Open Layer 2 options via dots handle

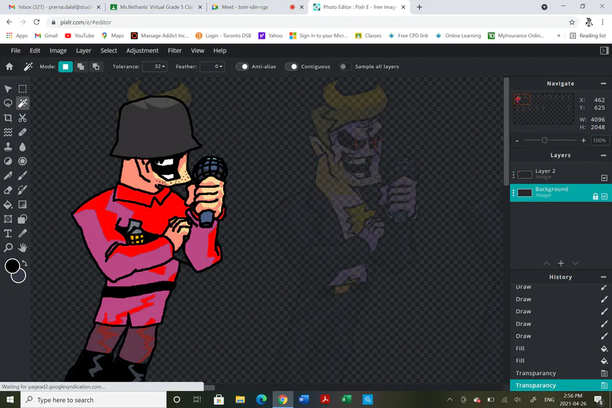point(513,175)
